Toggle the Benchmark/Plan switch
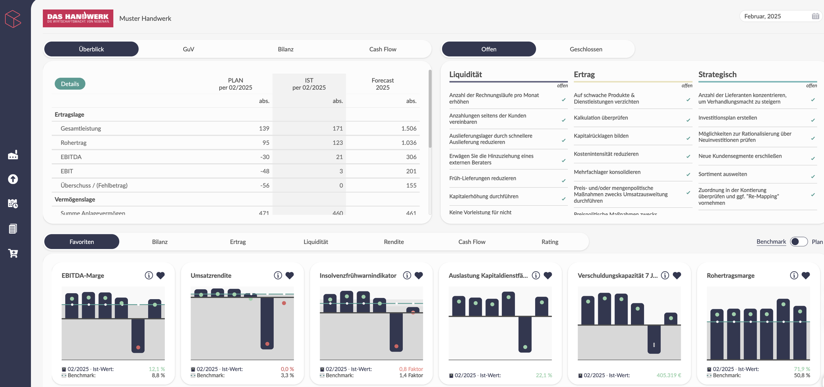Viewport: 824px width, 387px height. coord(799,242)
